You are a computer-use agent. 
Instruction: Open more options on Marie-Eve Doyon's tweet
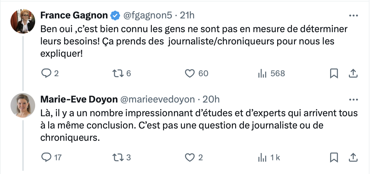354,100
